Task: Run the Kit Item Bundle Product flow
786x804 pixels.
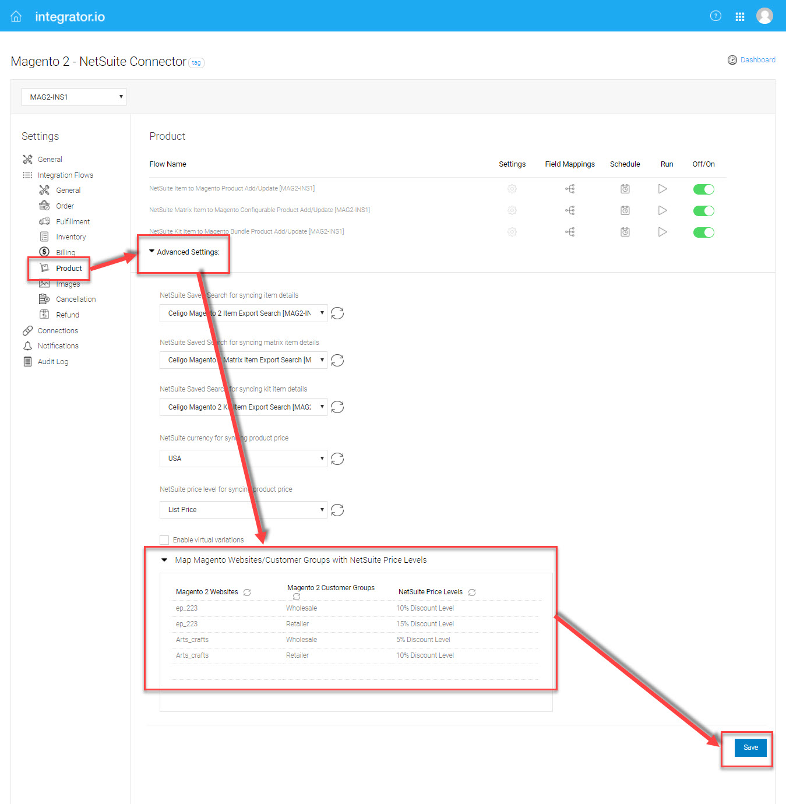Action: coord(662,232)
